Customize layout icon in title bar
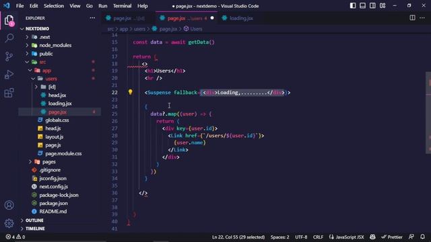Image resolution: width=431 pixels, height=242 pixels. click(383, 5)
